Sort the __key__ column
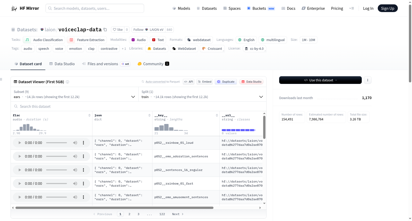This screenshot has height=221, width=412. click(x=217, y=115)
